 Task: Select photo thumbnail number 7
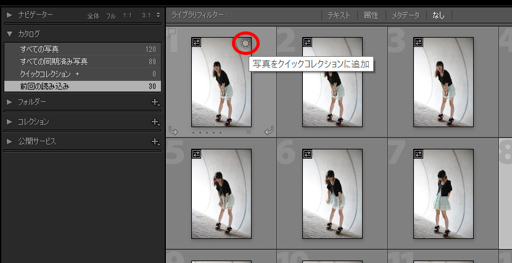[444, 194]
